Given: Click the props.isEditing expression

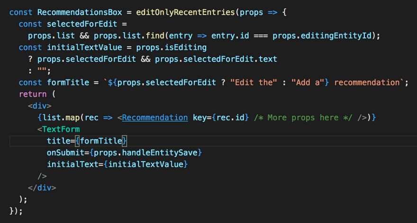Looking at the screenshot, I should [x=171, y=47].
